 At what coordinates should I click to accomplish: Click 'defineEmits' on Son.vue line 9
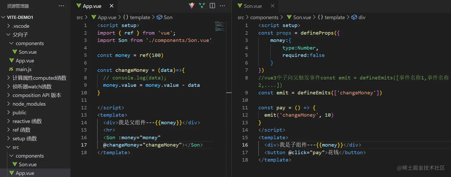314,93
